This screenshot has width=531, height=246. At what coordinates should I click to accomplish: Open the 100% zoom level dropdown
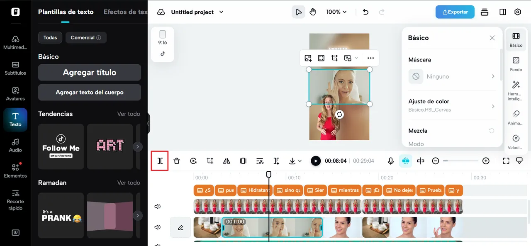tap(336, 12)
